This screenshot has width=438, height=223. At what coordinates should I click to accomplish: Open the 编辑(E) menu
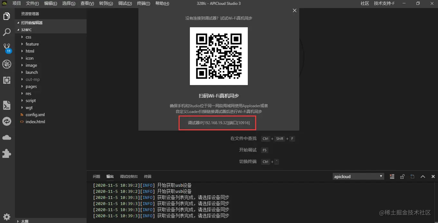(x=51, y=4)
